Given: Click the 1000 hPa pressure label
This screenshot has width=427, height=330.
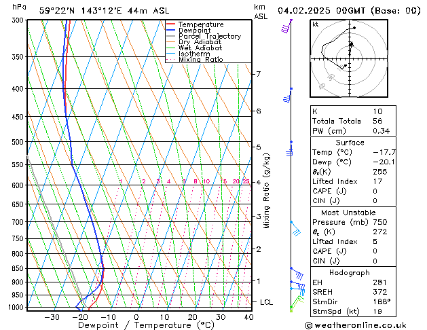Looking at the screenshot, I should 18,307.
